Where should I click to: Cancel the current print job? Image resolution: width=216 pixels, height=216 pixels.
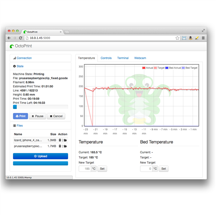point(56,116)
